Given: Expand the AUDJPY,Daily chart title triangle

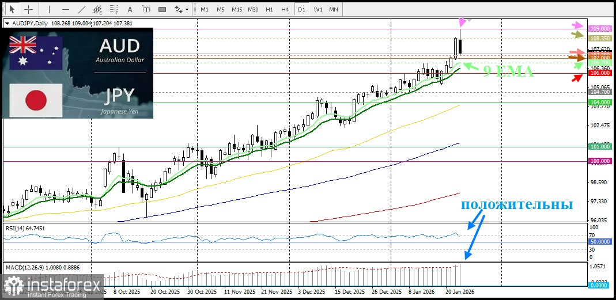Looking at the screenshot, I should point(7,24).
